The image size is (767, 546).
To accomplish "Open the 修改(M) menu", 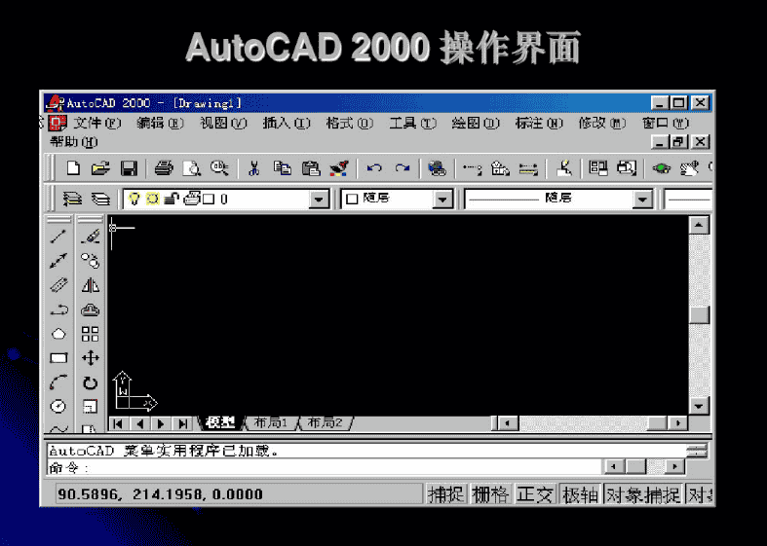I will click(x=601, y=123).
